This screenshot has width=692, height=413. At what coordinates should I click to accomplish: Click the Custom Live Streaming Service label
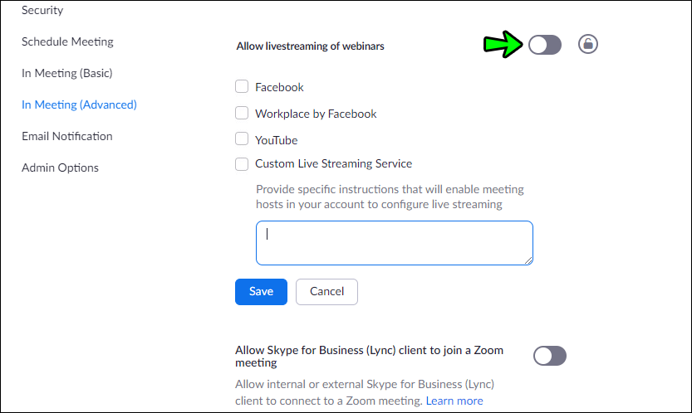pos(333,164)
